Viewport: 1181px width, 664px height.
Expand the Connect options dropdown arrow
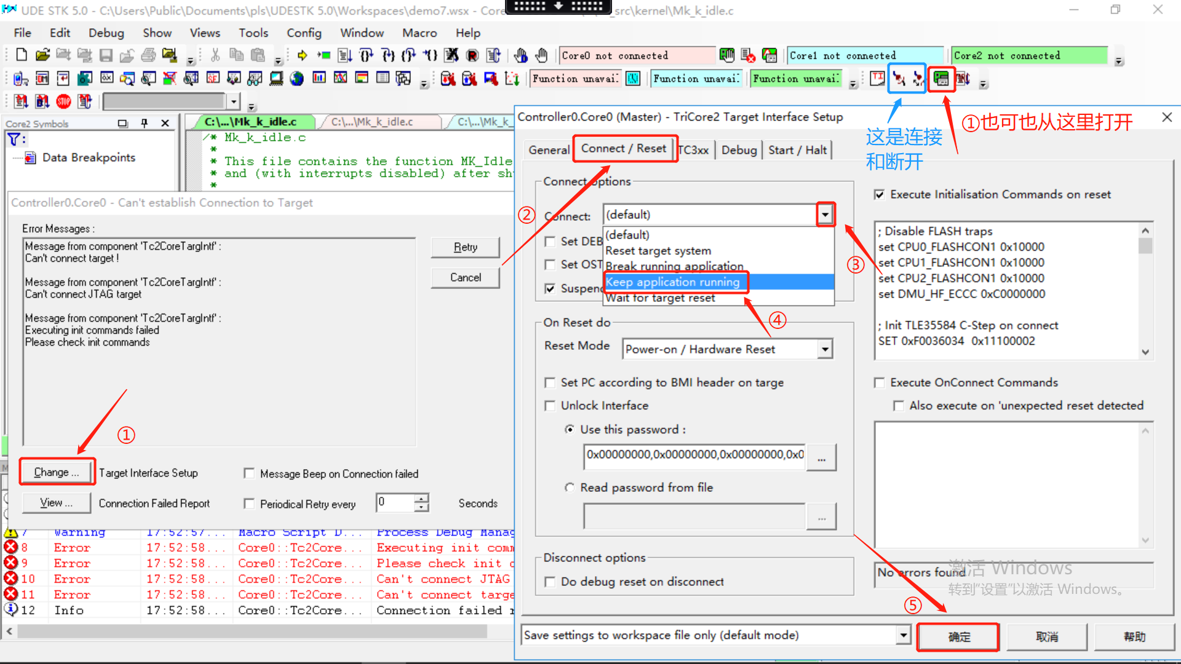(x=825, y=215)
